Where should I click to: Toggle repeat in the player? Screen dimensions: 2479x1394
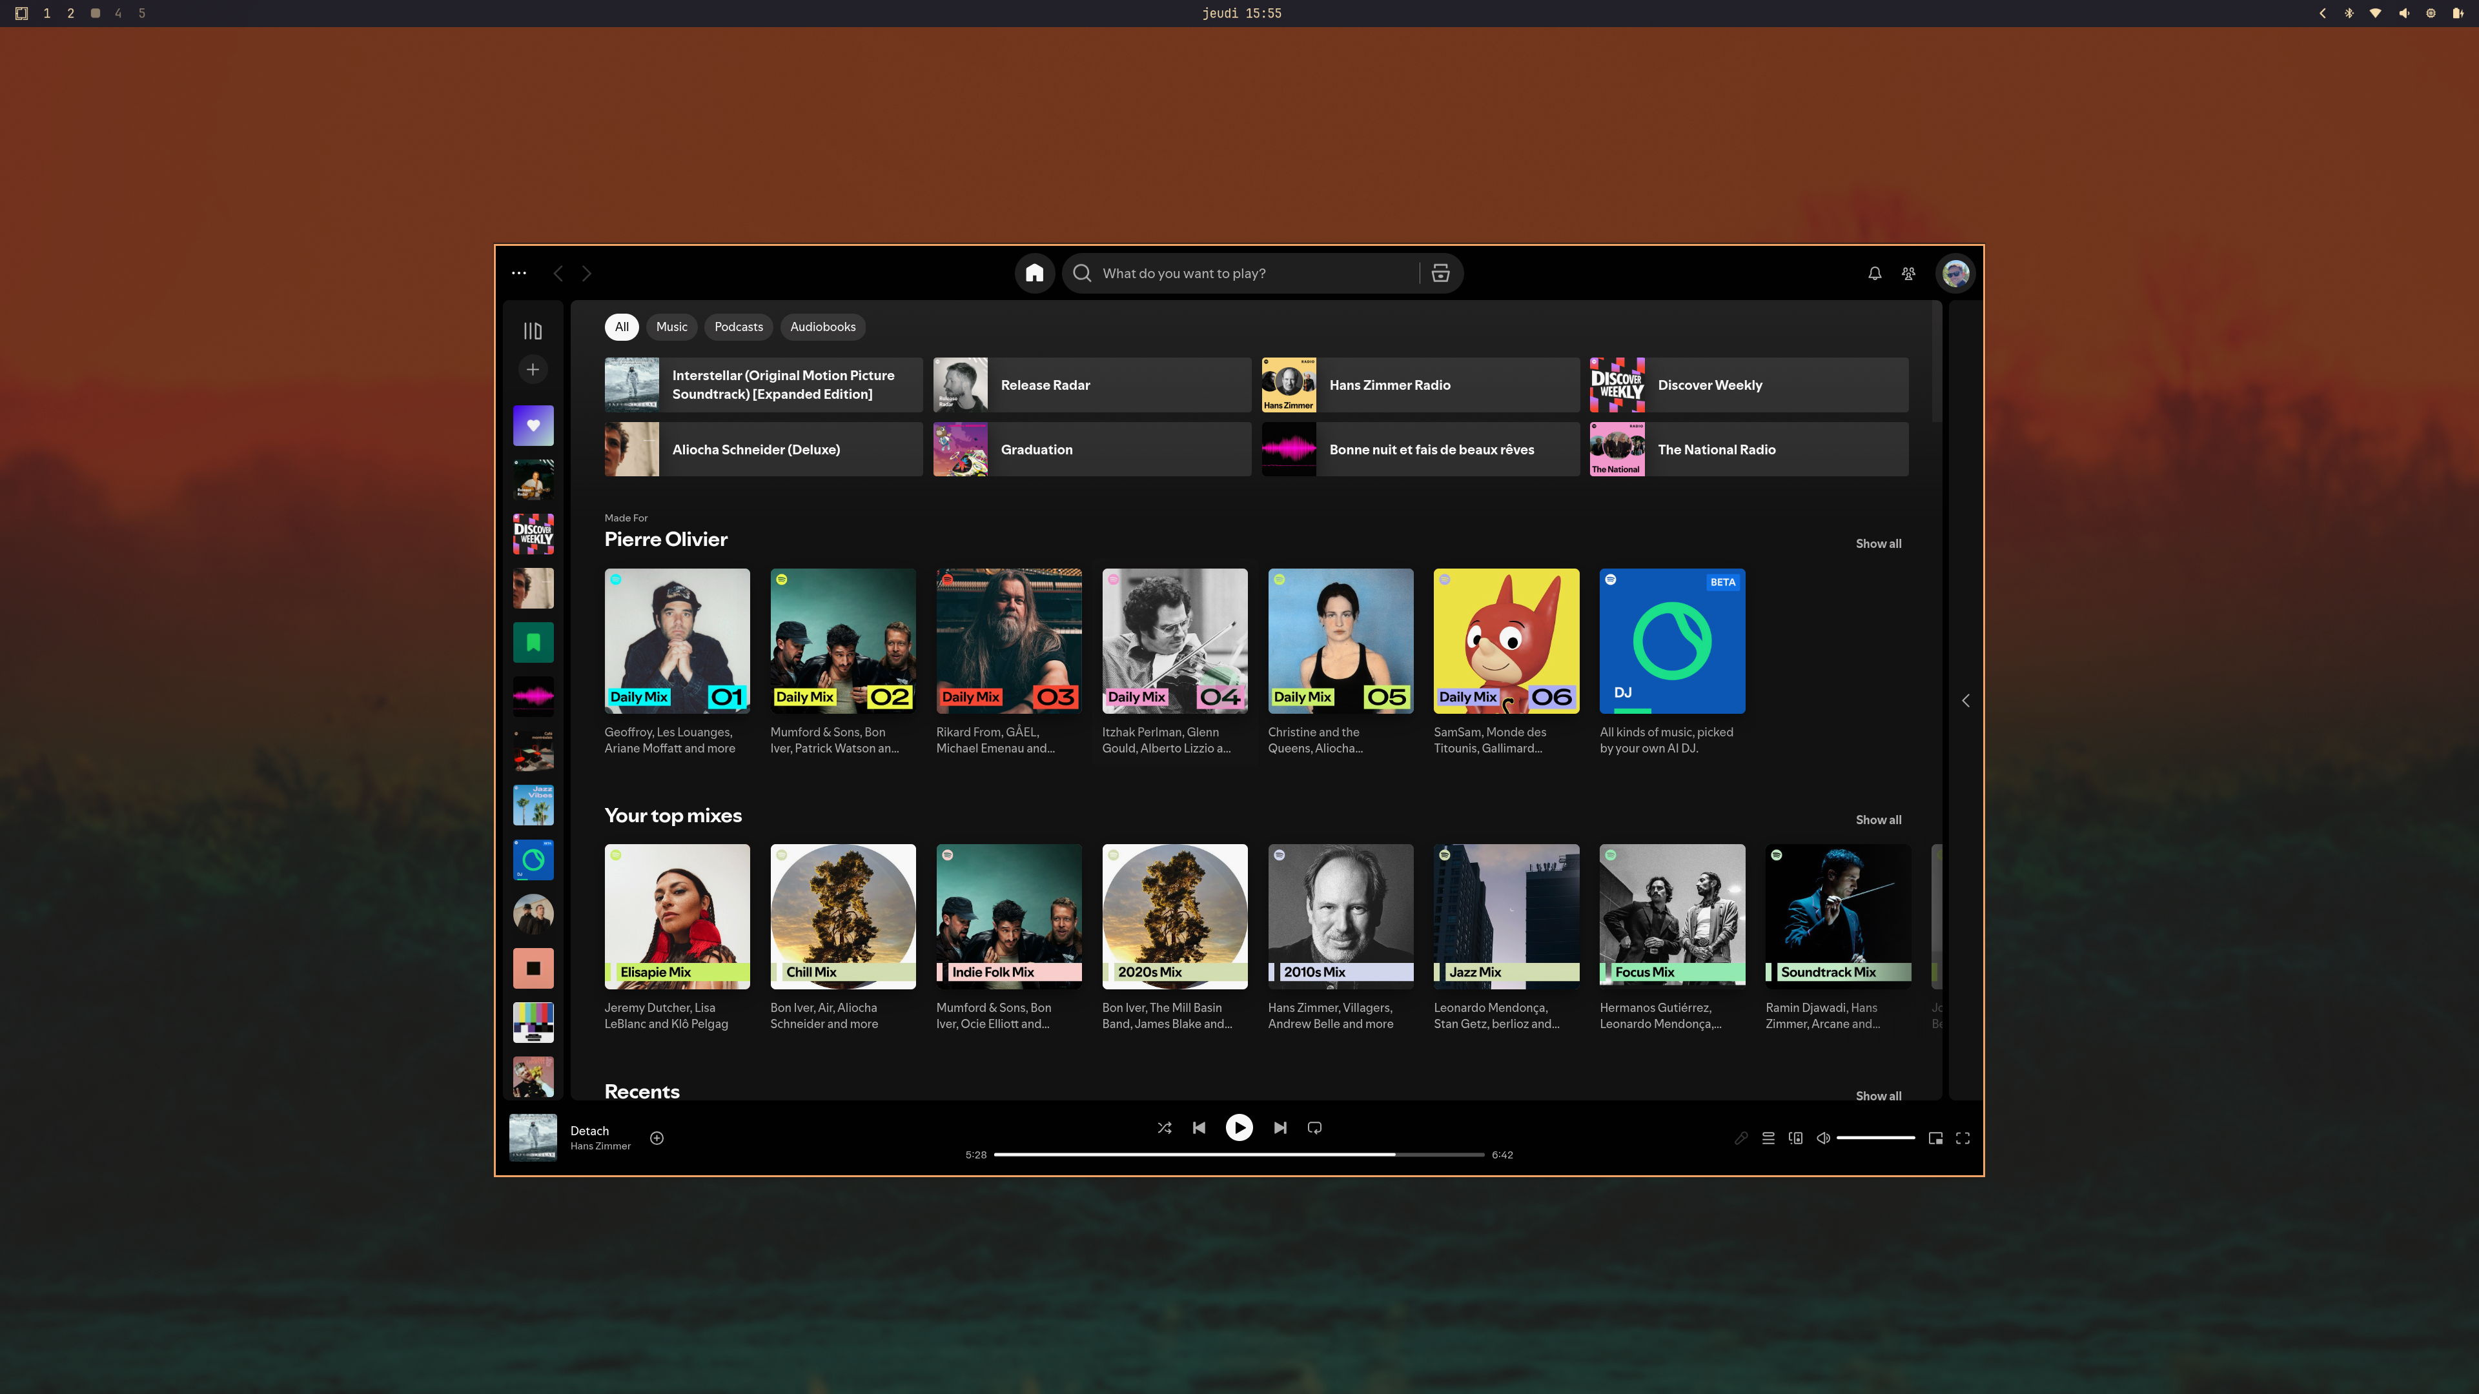(1314, 1127)
